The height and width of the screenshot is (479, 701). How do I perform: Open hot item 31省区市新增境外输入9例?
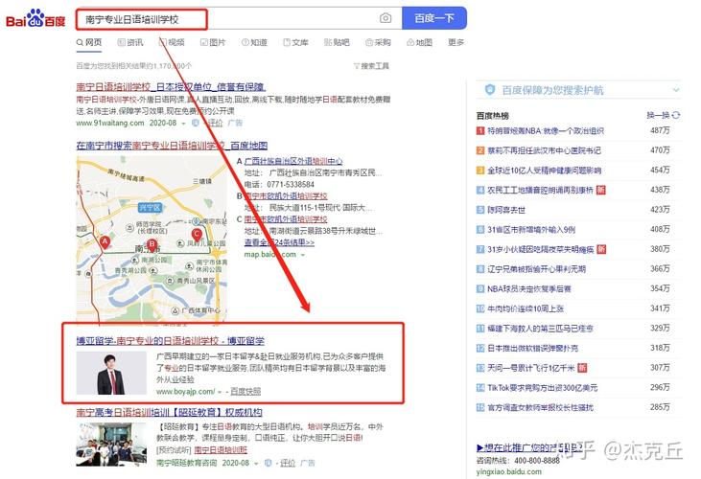pyautogui.click(x=531, y=230)
